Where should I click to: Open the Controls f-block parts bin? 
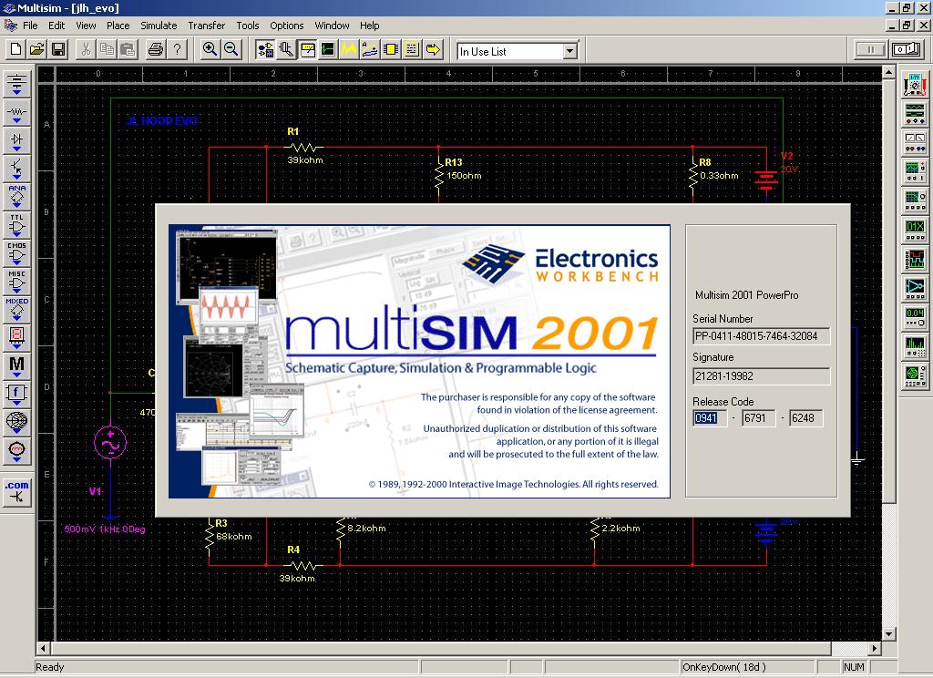(x=16, y=394)
